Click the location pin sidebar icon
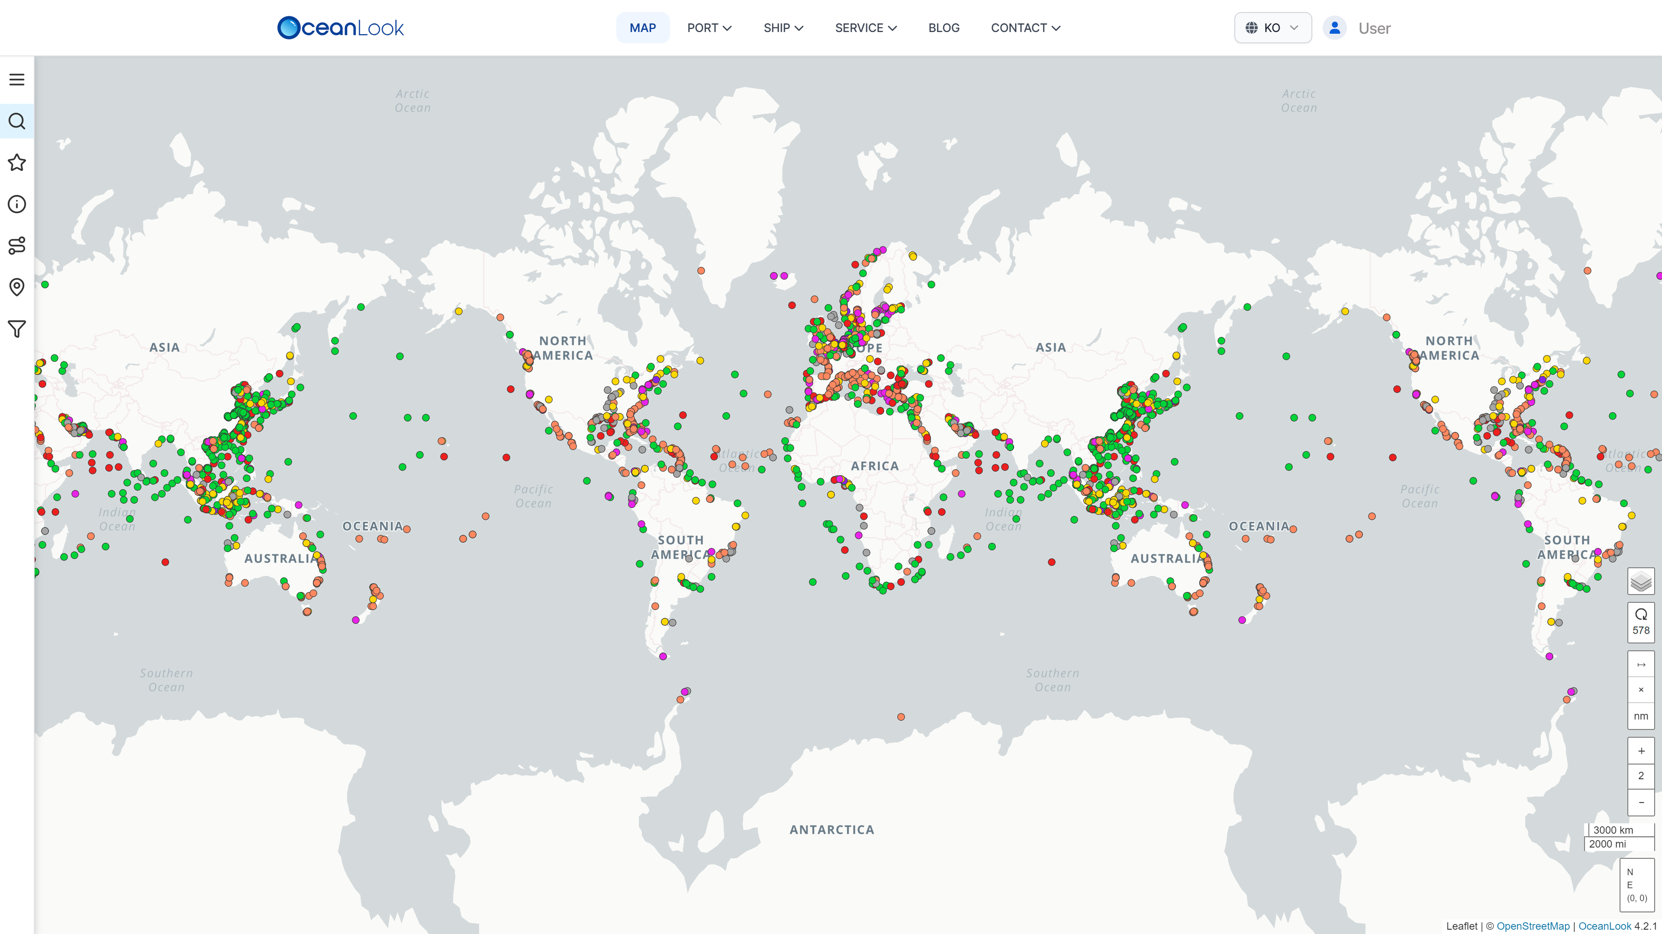Screen dimensions: 1662x934 click(17, 287)
